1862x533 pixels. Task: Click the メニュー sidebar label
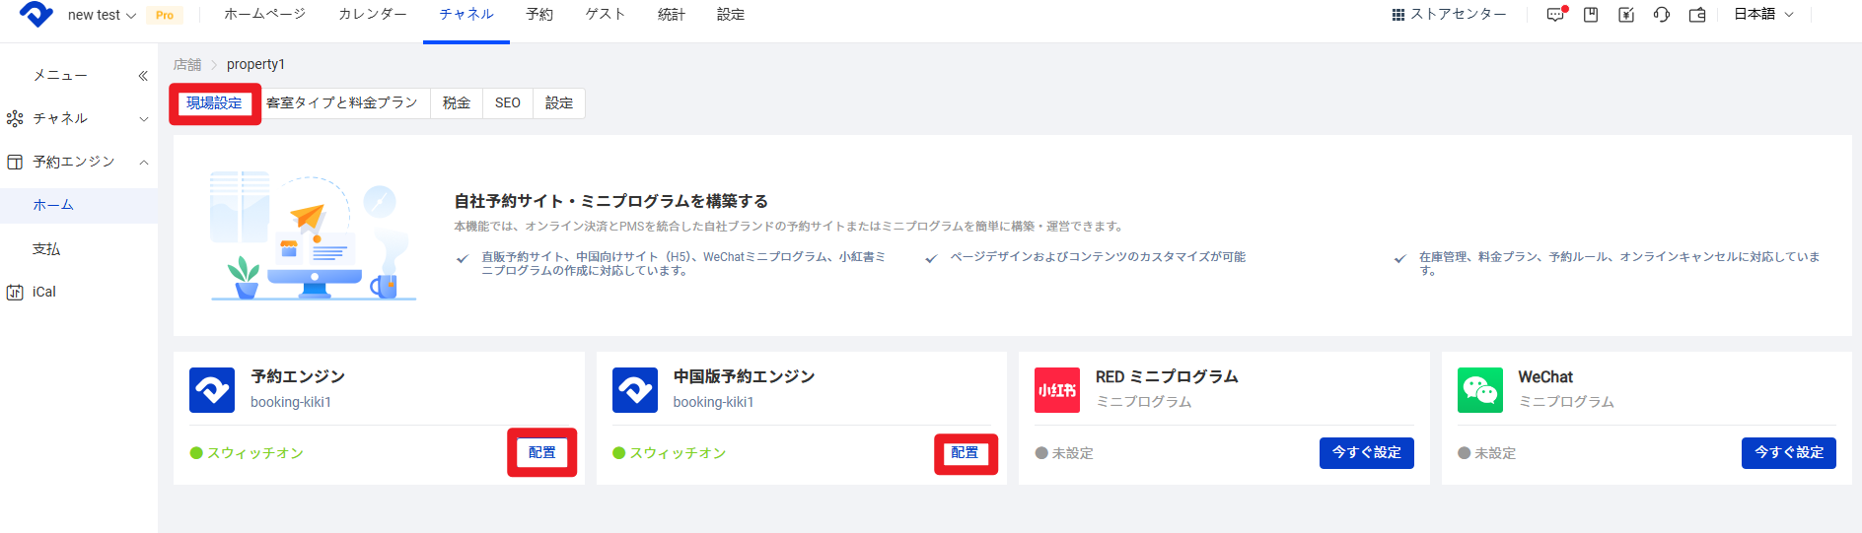point(60,76)
